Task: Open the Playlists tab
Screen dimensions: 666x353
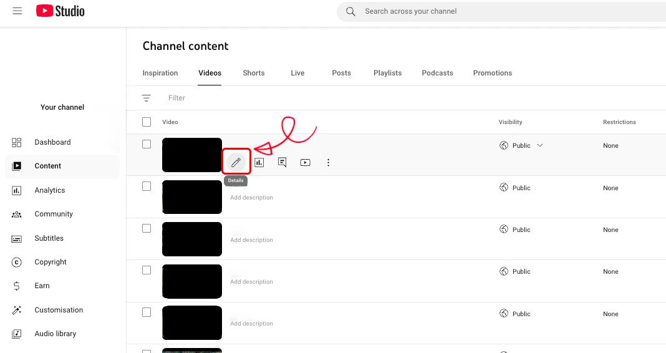Action: [x=387, y=73]
